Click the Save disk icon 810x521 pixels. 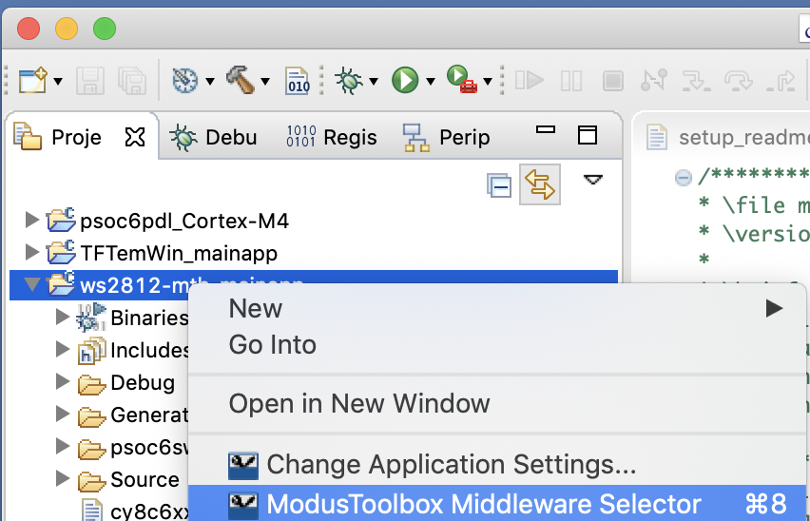[90, 81]
